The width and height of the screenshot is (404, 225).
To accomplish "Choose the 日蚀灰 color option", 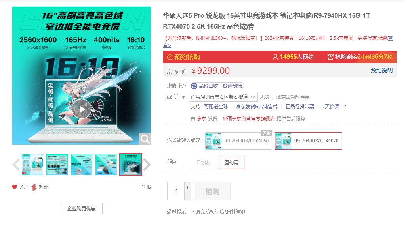I will 203,162.
